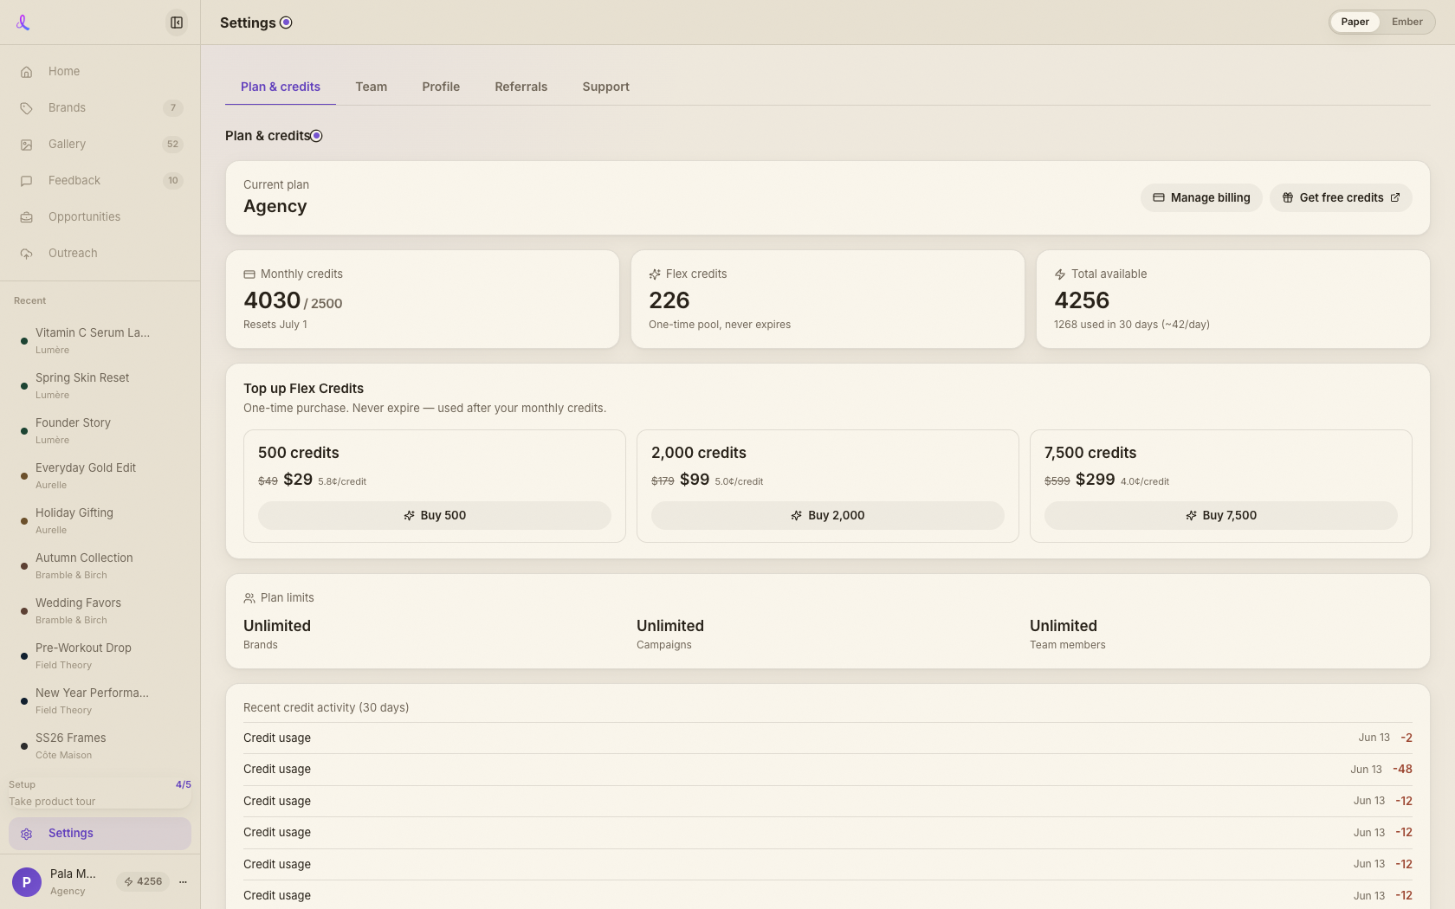Go to the Support tab

[606, 87]
